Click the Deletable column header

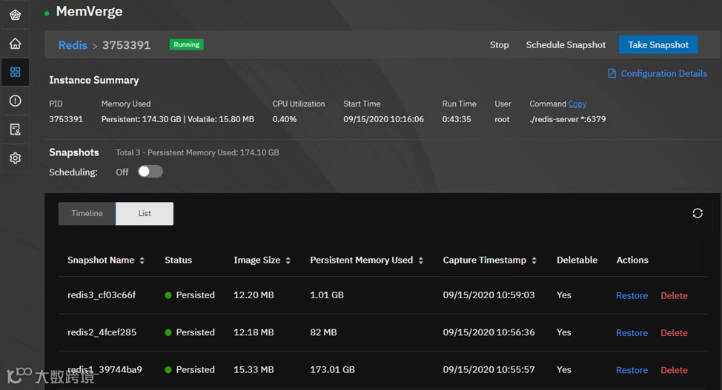577,260
